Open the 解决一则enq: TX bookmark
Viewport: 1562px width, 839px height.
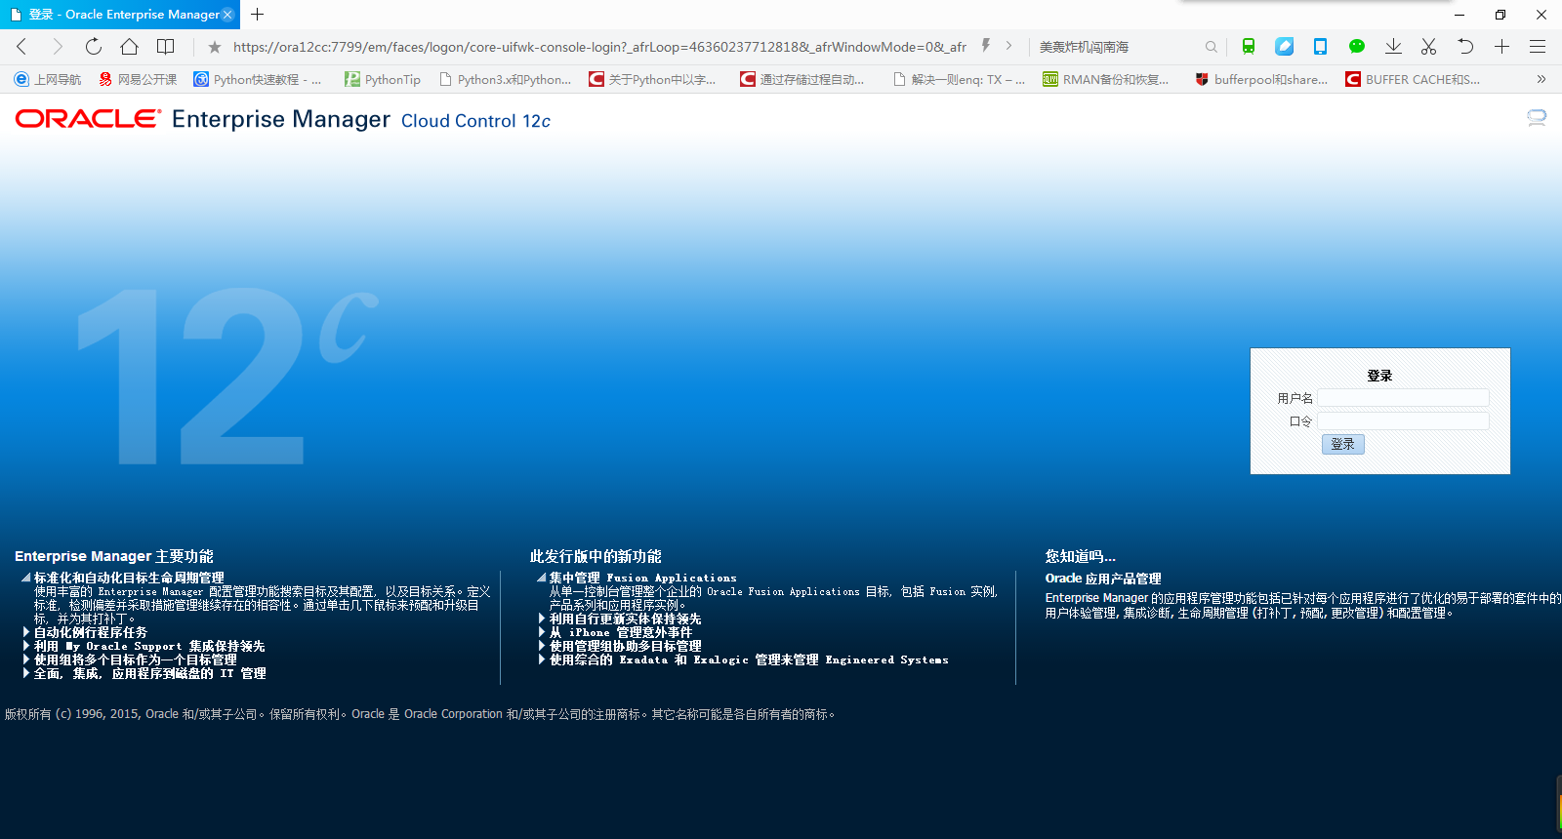960,79
